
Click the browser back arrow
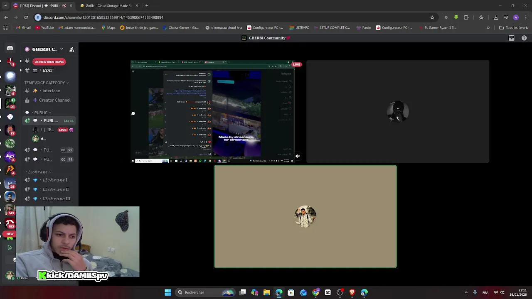pyautogui.click(x=6, y=17)
